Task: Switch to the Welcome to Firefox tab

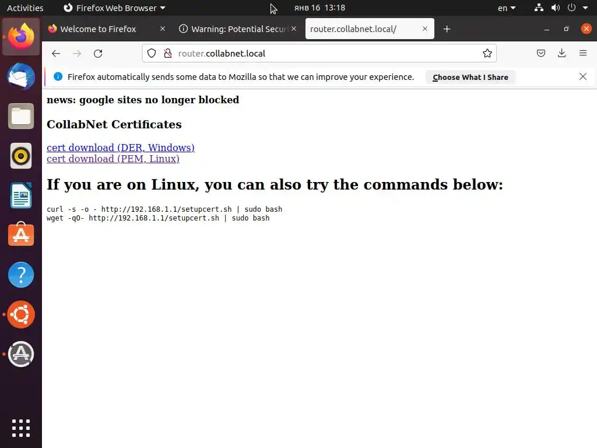Action: coord(107,29)
